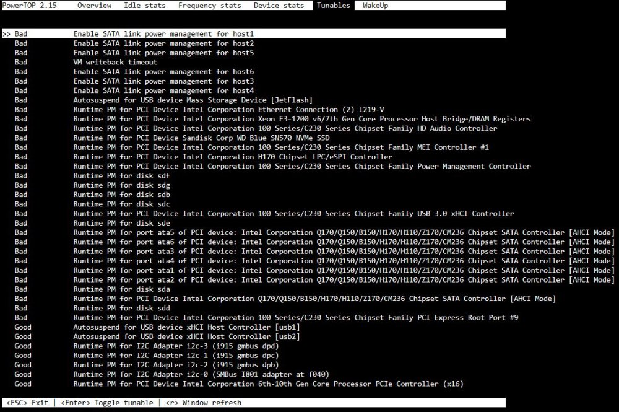Select Runtime PM for I2C Adapter i2c-1

(x=147, y=356)
